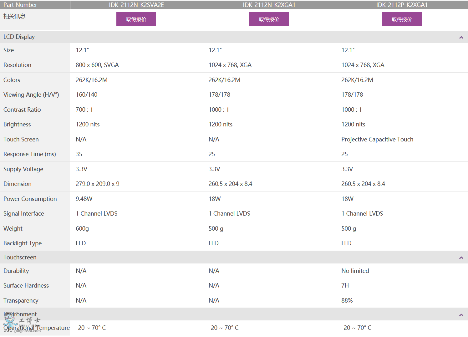This screenshot has height=337, width=468.
Task: Click the Touchscreen section title text
Action: (x=20, y=258)
